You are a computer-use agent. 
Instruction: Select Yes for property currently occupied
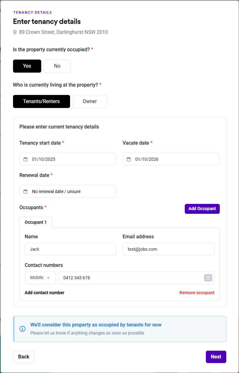pyautogui.click(x=27, y=66)
